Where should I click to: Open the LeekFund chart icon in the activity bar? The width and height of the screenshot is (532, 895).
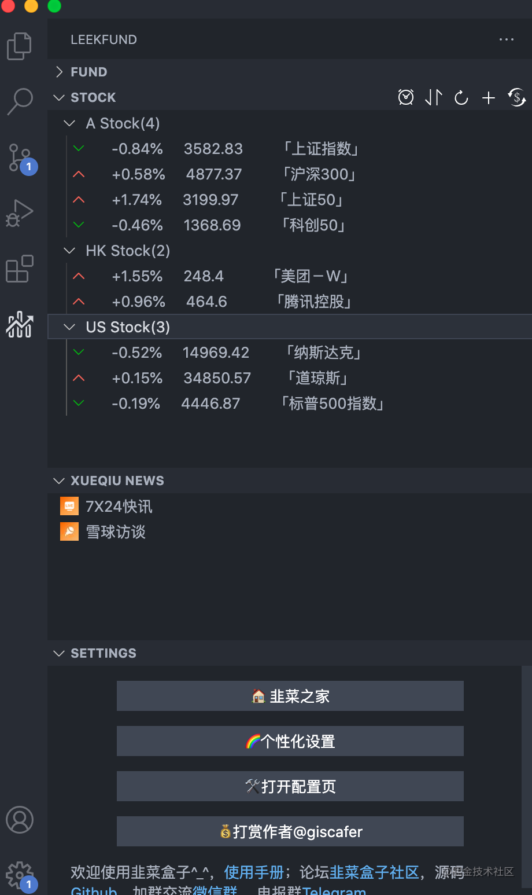tap(19, 325)
